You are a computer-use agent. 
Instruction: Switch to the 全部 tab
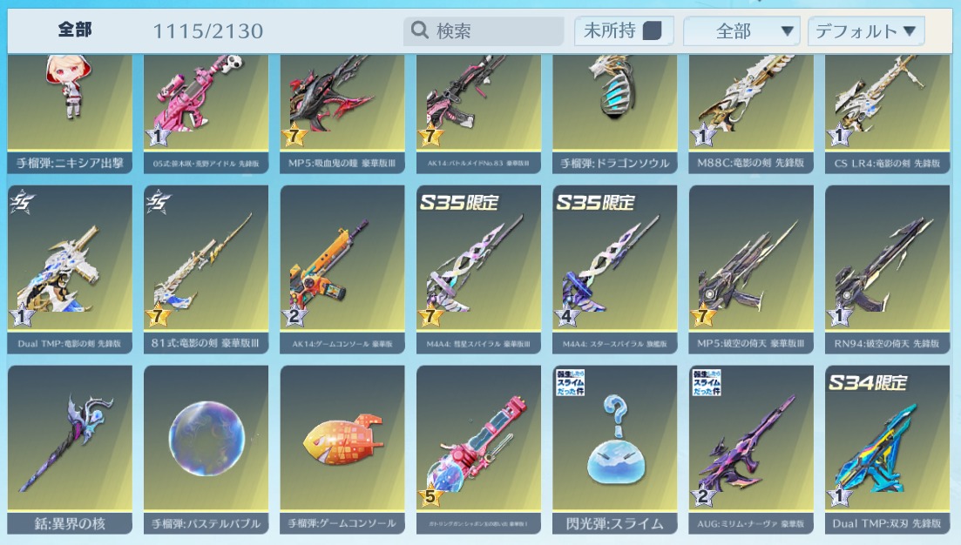click(x=75, y=30)
